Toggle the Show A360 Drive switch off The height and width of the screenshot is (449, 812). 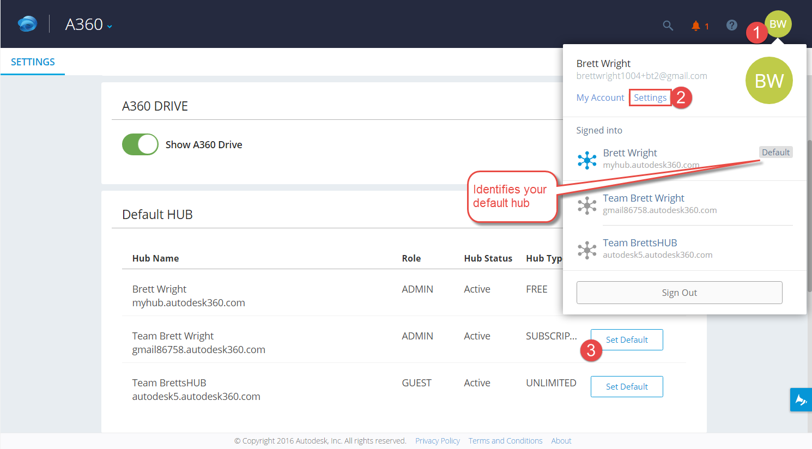(x=140, y=144)
